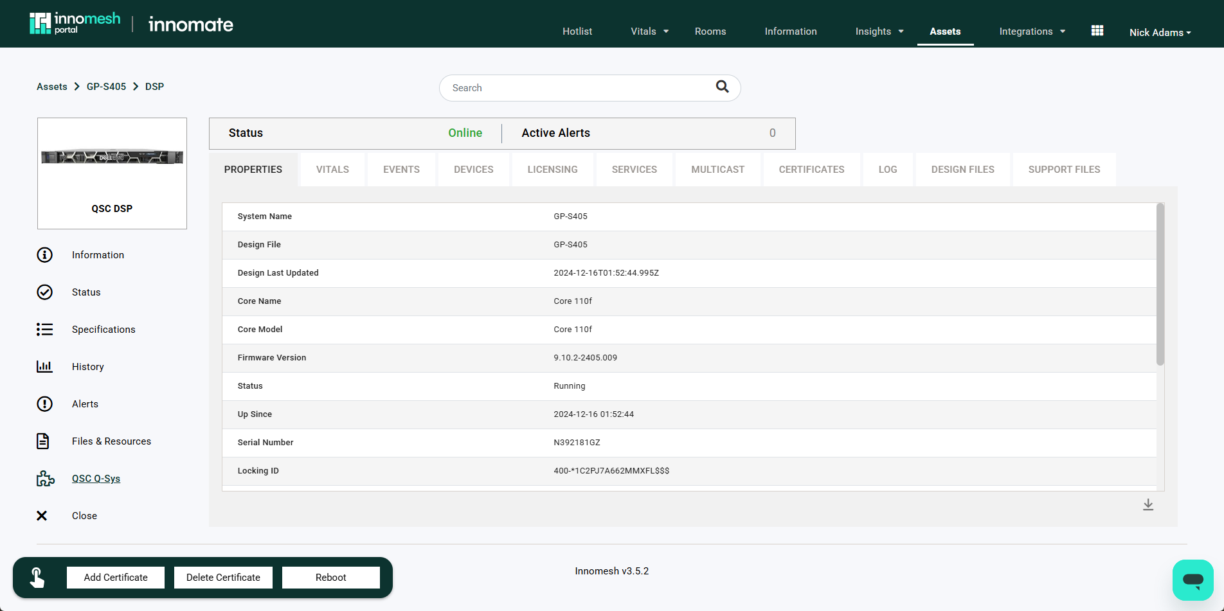Go to Rooms in the top navigation
Viewport: 1224px width, 611px height.
pyautogui.click(x=710, y=31)
